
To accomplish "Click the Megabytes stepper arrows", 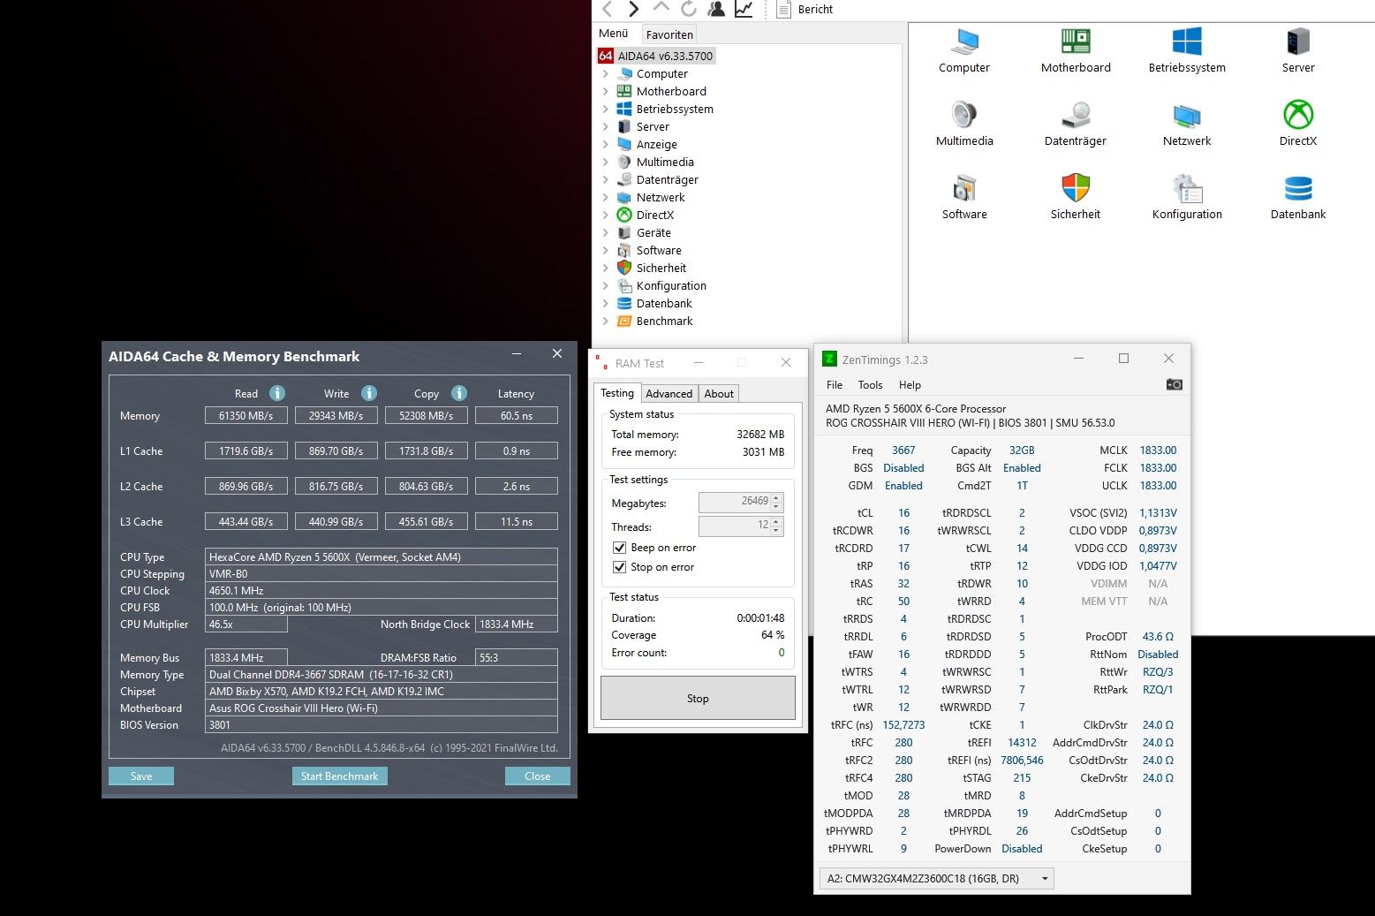I will pos(776,502).
